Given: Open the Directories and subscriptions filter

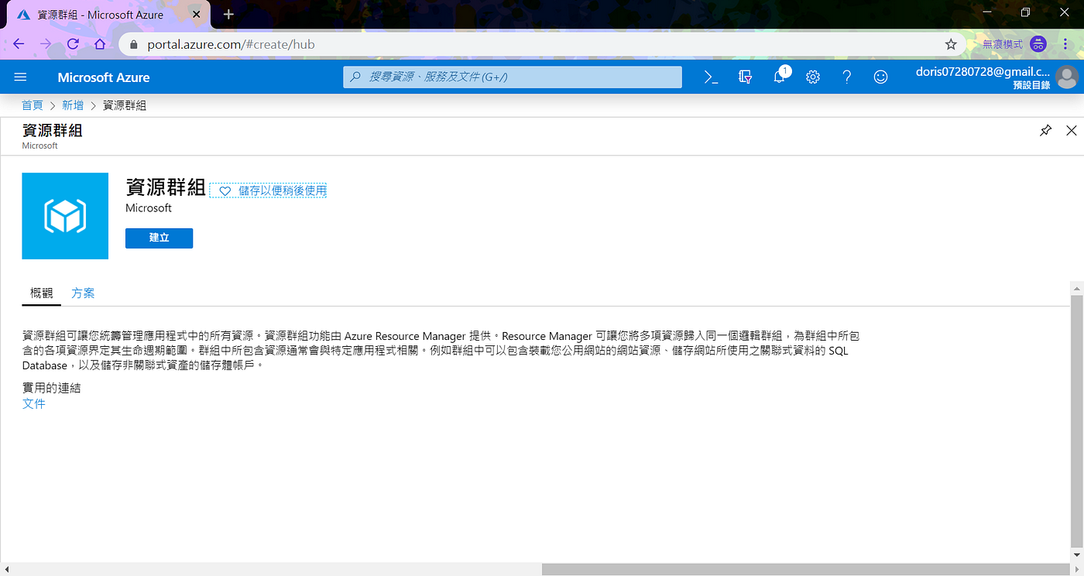Looking at the screenshot, I should pyautogui.click(x=744, y=77).
